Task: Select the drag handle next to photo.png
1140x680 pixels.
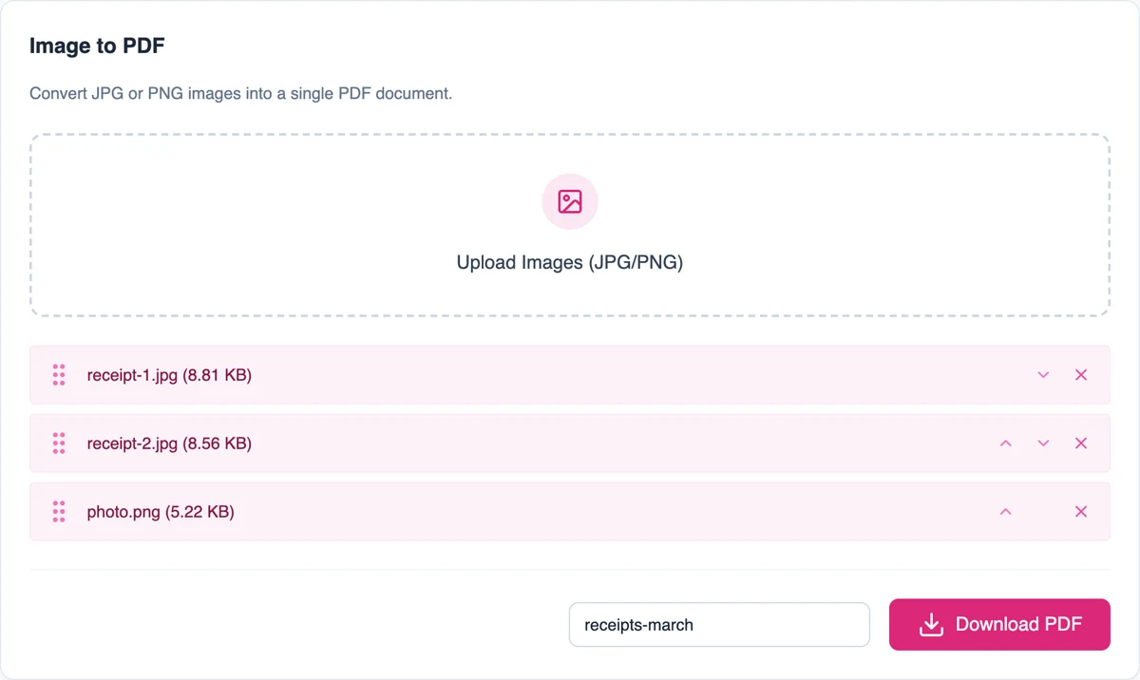Action: pos(59,512)
